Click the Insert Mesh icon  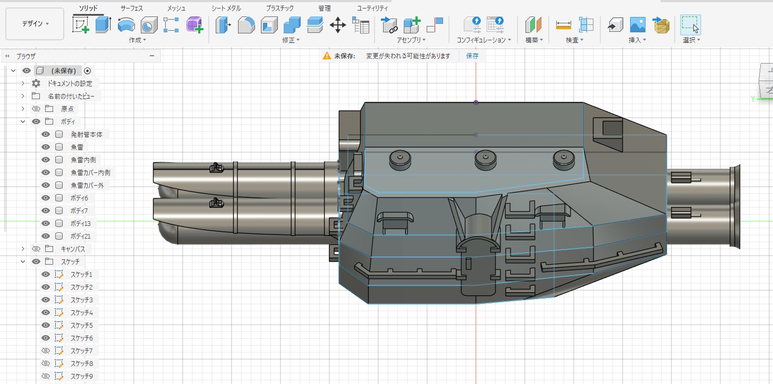pyautogui.click(x=661, y=25)
